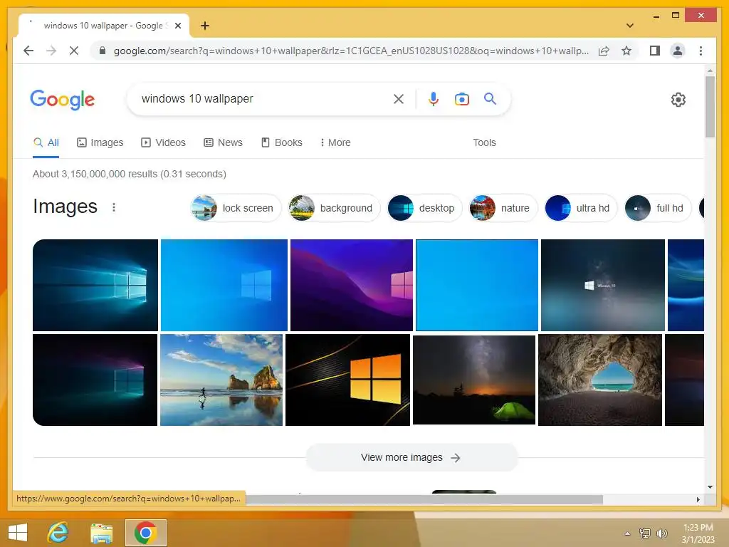The image size is (729, 547).
Task: Open the plain solid blue wallpaper
Action: (x=477, y=285)
